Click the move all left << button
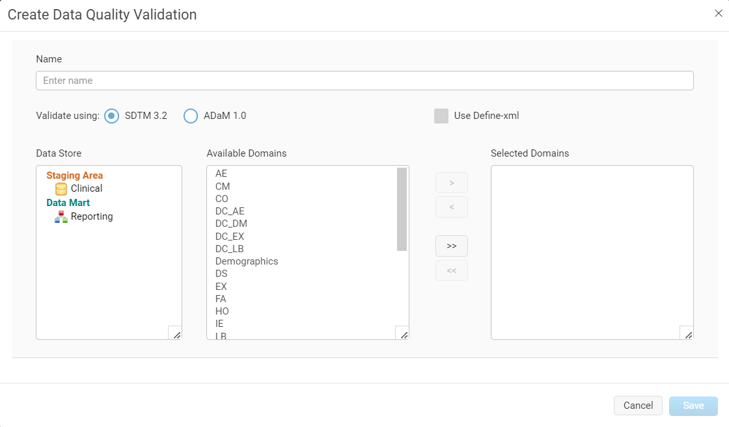Image resolution: width=729 pixels, height=427 pixels. 452,270
